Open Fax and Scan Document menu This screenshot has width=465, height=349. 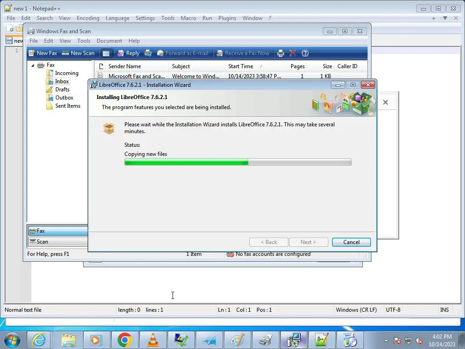(x=109, y=40)
